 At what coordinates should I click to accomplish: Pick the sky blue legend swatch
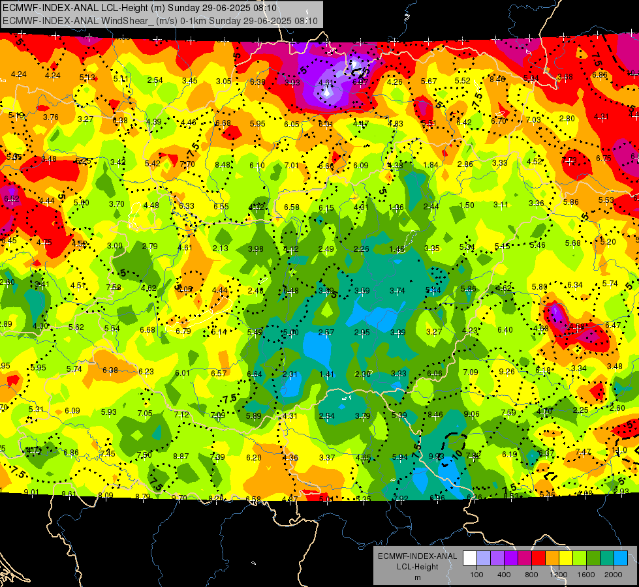[620, 558]
